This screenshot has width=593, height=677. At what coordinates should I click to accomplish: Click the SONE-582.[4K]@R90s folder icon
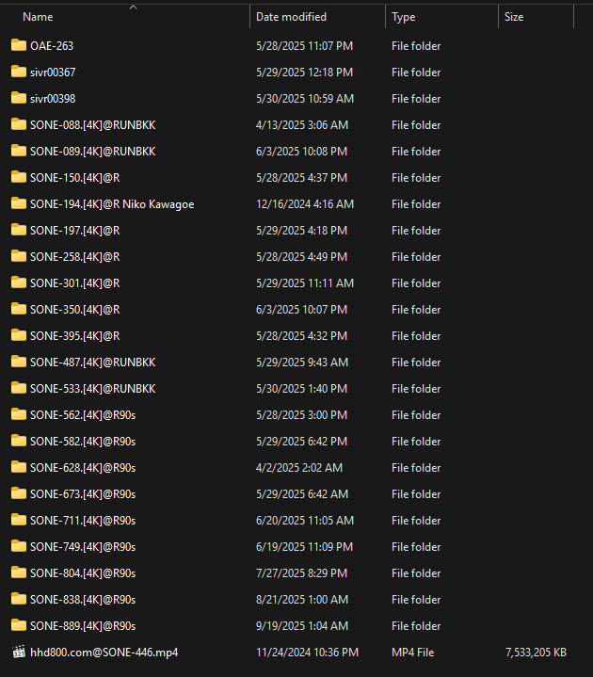coord(19,440)
